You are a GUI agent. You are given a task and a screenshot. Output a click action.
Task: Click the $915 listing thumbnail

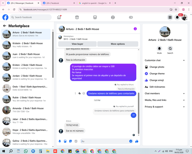point(60,37)
